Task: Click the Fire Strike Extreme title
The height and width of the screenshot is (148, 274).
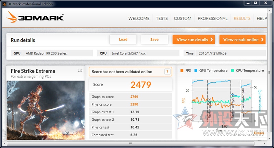Action: (x=33, y=71)
